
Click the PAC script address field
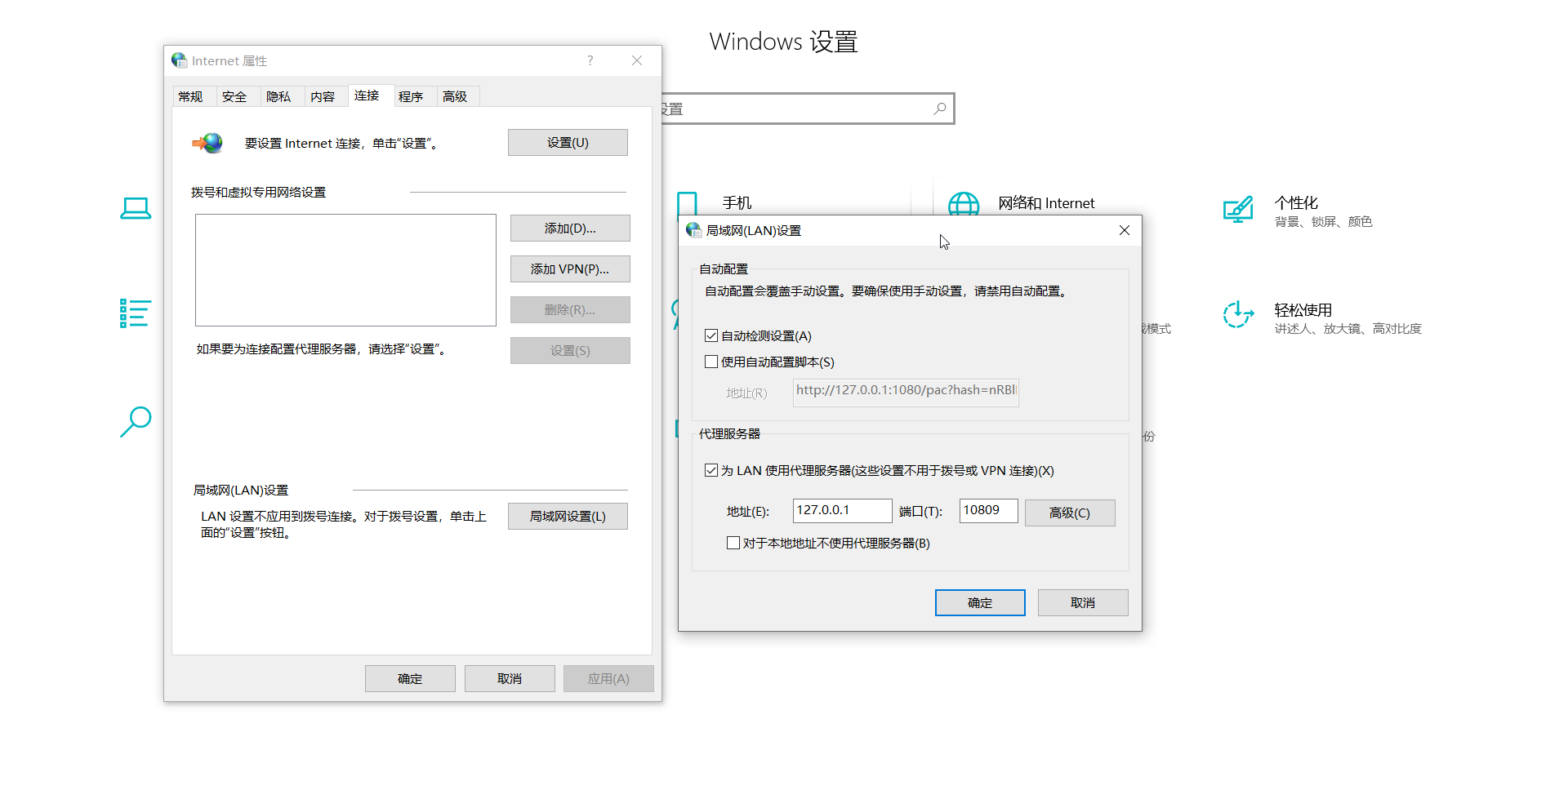906,392
